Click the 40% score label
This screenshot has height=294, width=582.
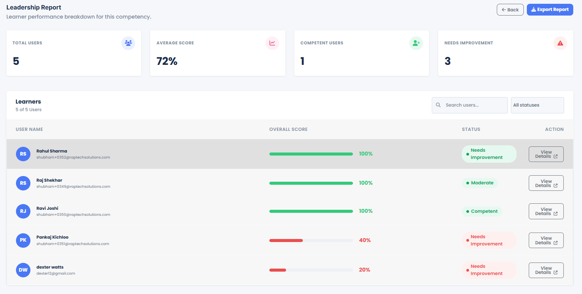(x=365, y=241)
